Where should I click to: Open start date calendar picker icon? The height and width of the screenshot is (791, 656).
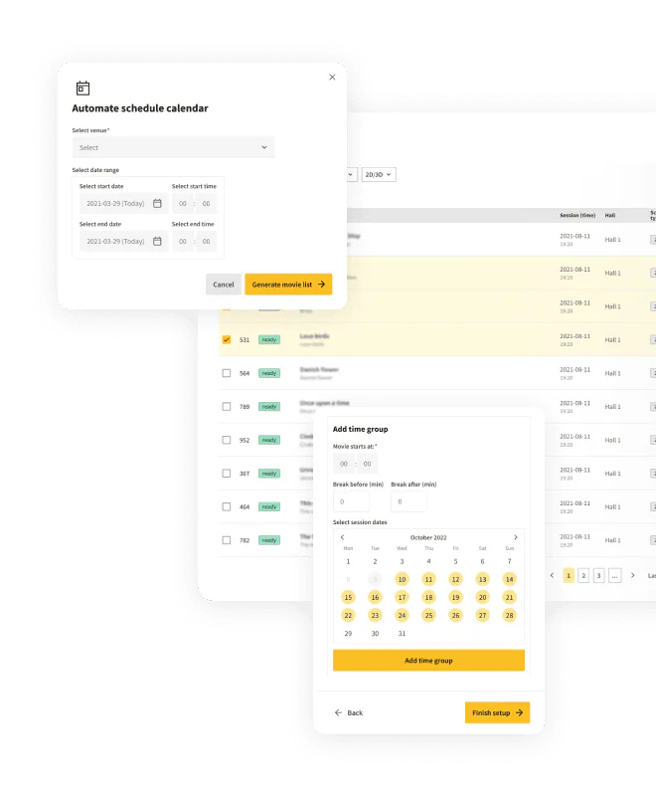[x=157, y=203]
